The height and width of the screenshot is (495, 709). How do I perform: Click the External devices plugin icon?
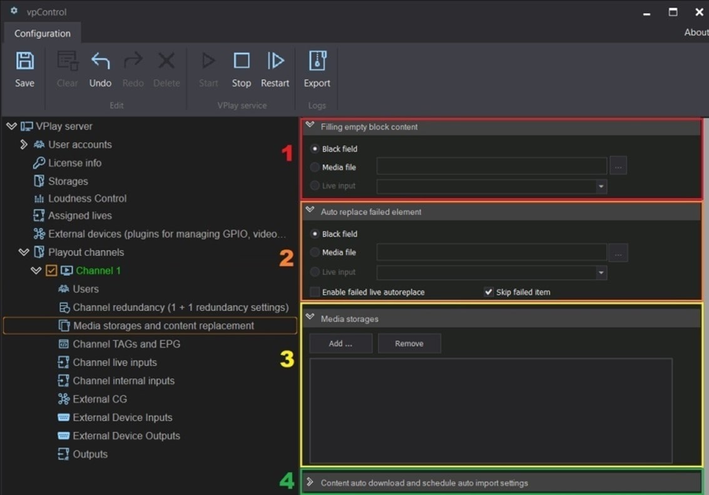click(39, 234)
